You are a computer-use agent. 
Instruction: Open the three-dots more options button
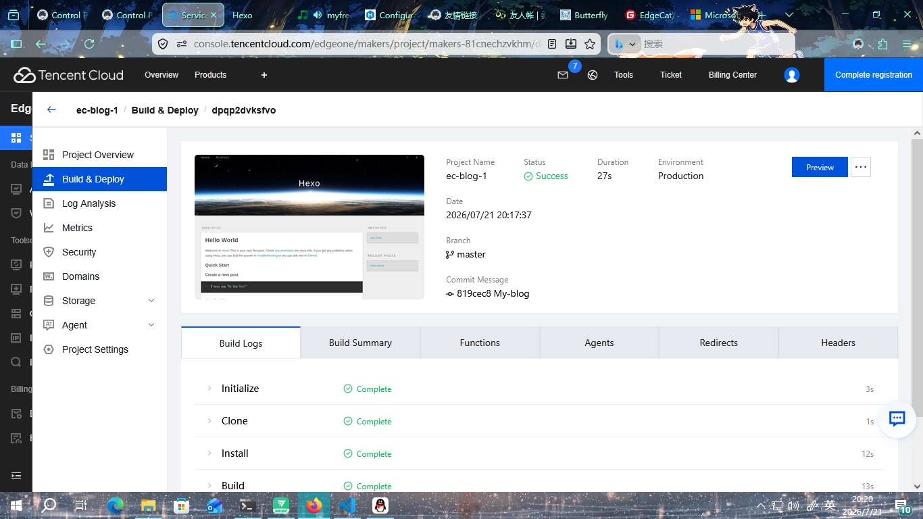tap(861, 167)
